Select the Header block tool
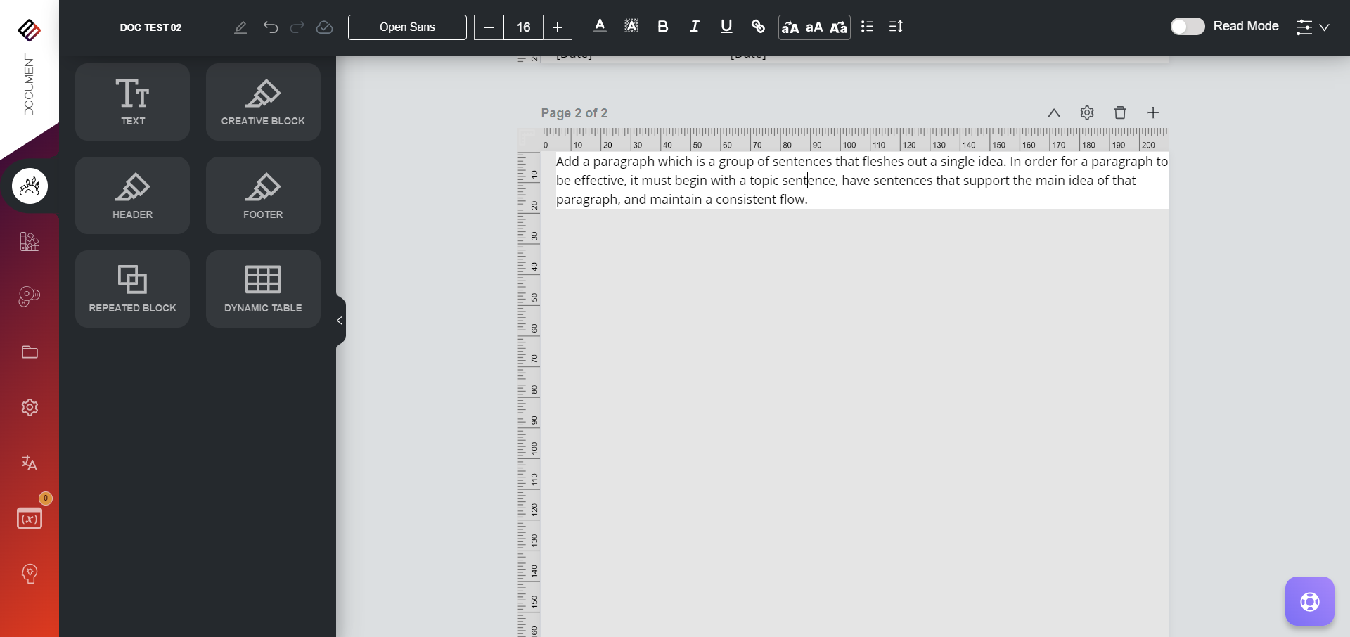Viewport: 1350px width, 637px height. (x=131, y=195)
